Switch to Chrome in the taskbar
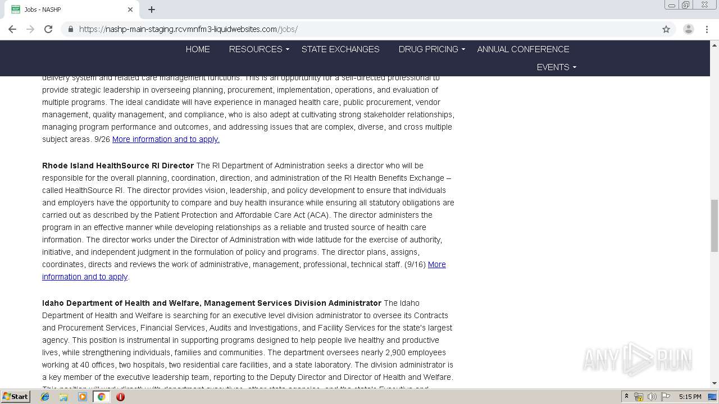 [101, 397]
